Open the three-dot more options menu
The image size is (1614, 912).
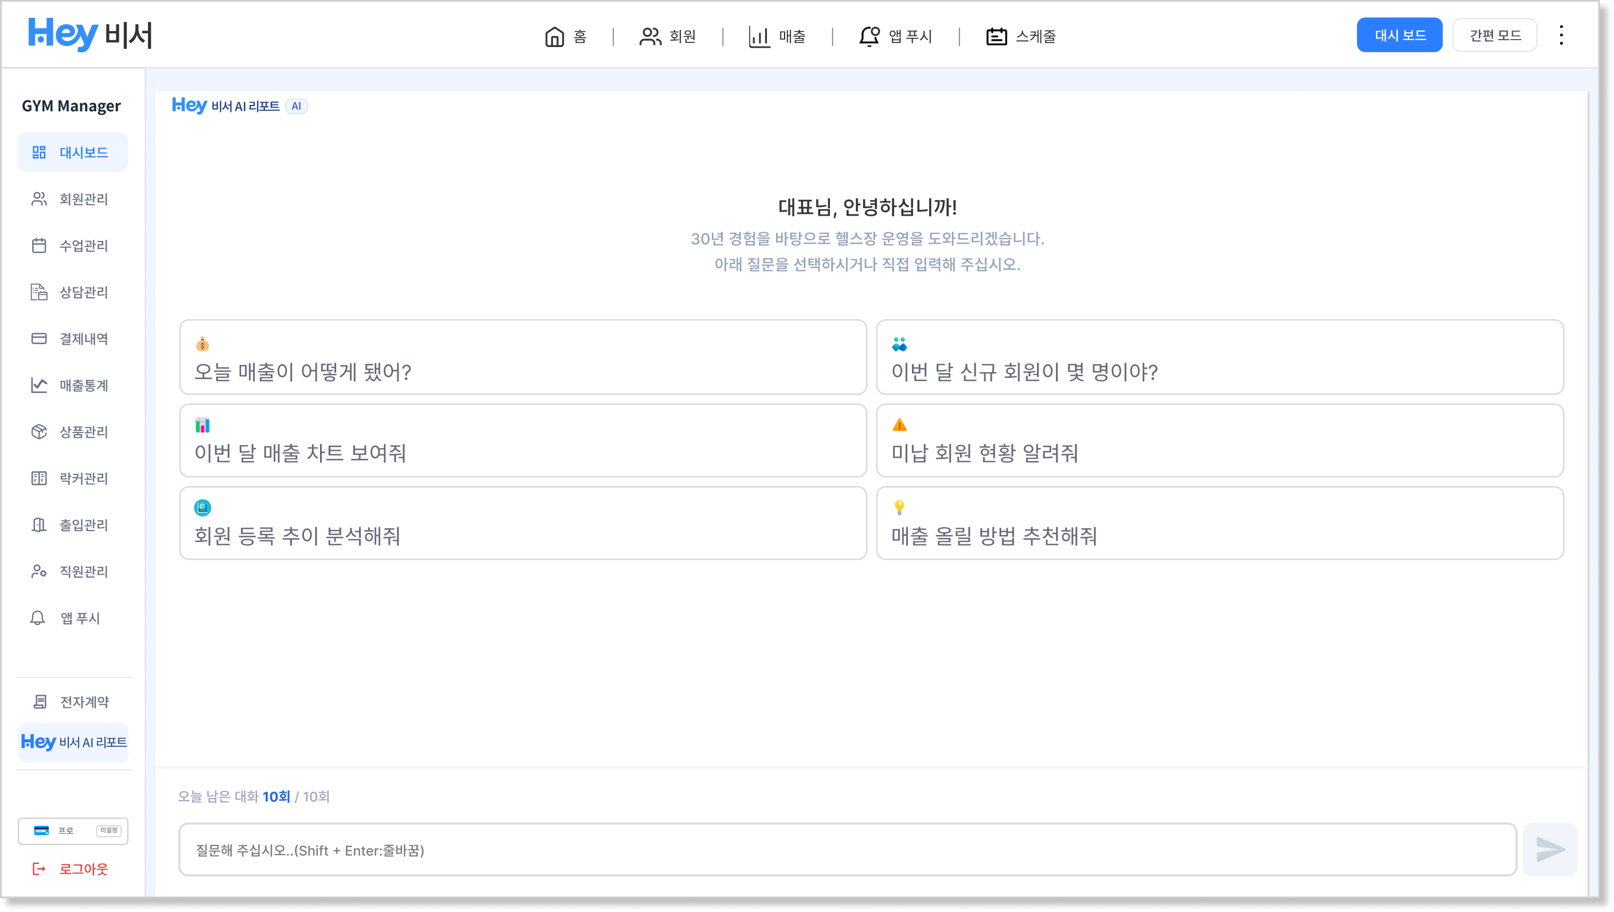pos(1561,35)
